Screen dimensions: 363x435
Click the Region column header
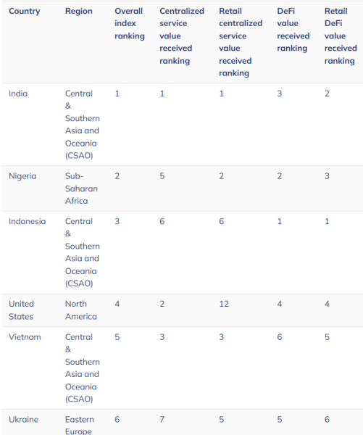tap(79, 11)
